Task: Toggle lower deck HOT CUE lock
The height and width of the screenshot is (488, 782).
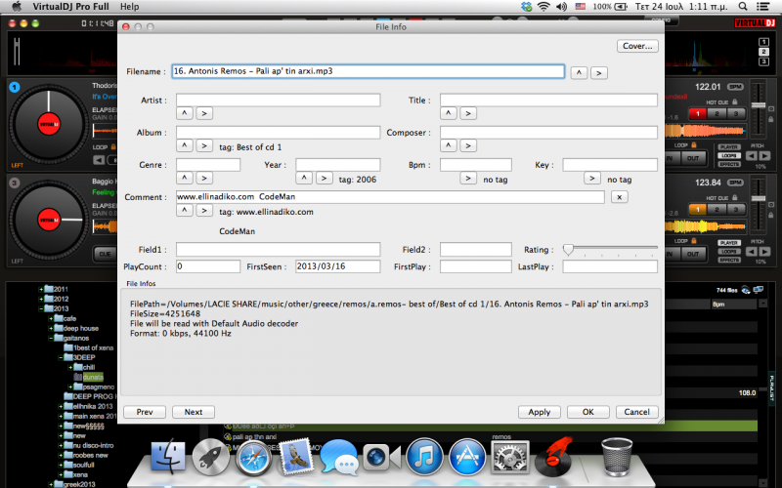Action: point(735,198)
